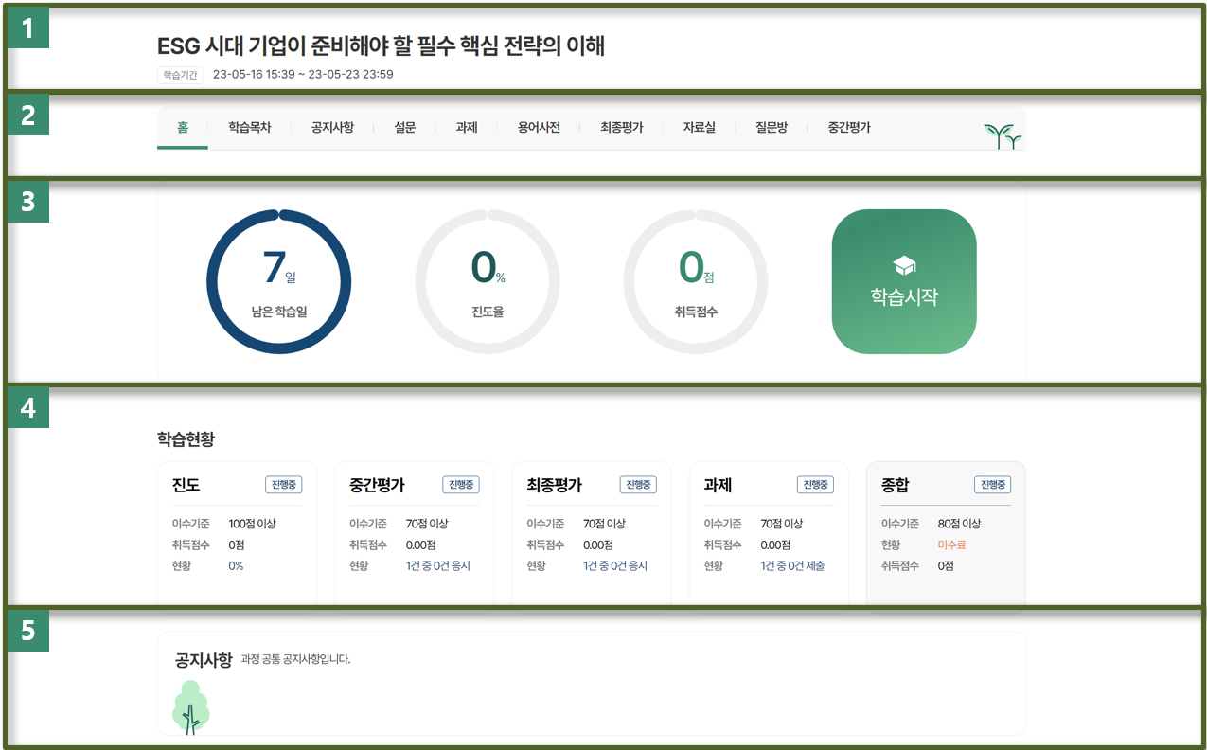This screenshot has height=750, width=1207.
Task: Click the 학습현황 section heading
Action: tap(186, 439)
